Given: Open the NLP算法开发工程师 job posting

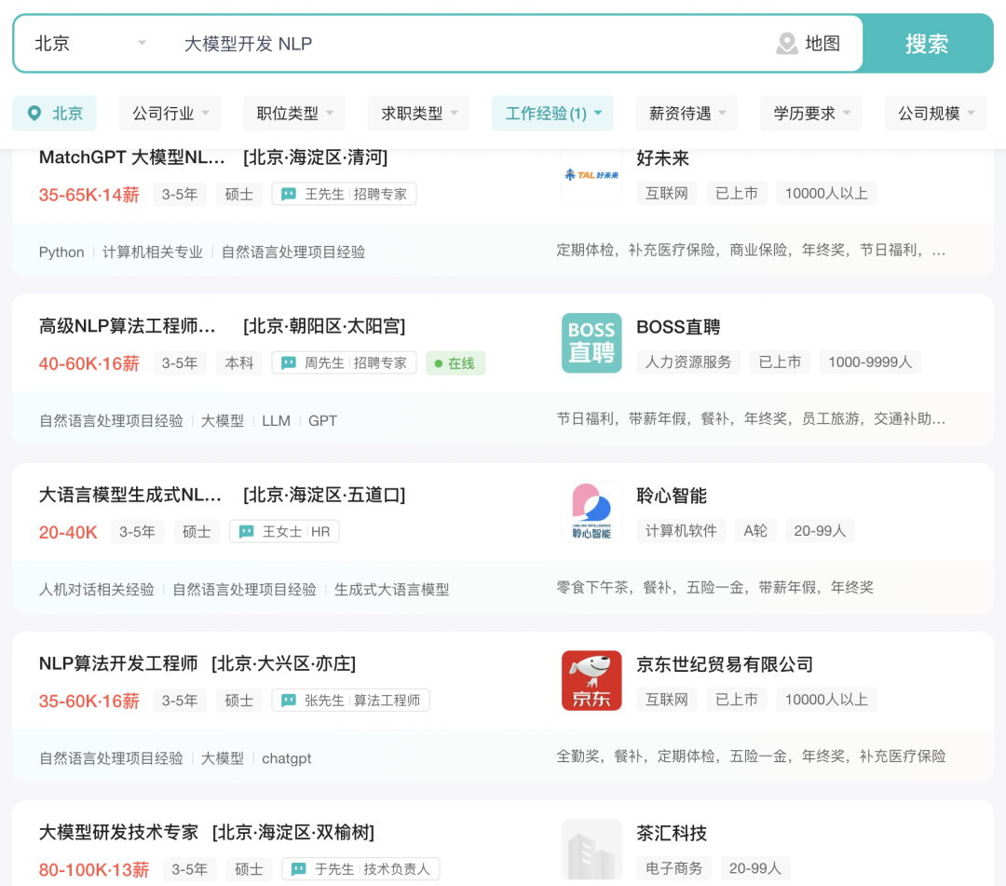Looking at the screenshot, I should (118, 663).
